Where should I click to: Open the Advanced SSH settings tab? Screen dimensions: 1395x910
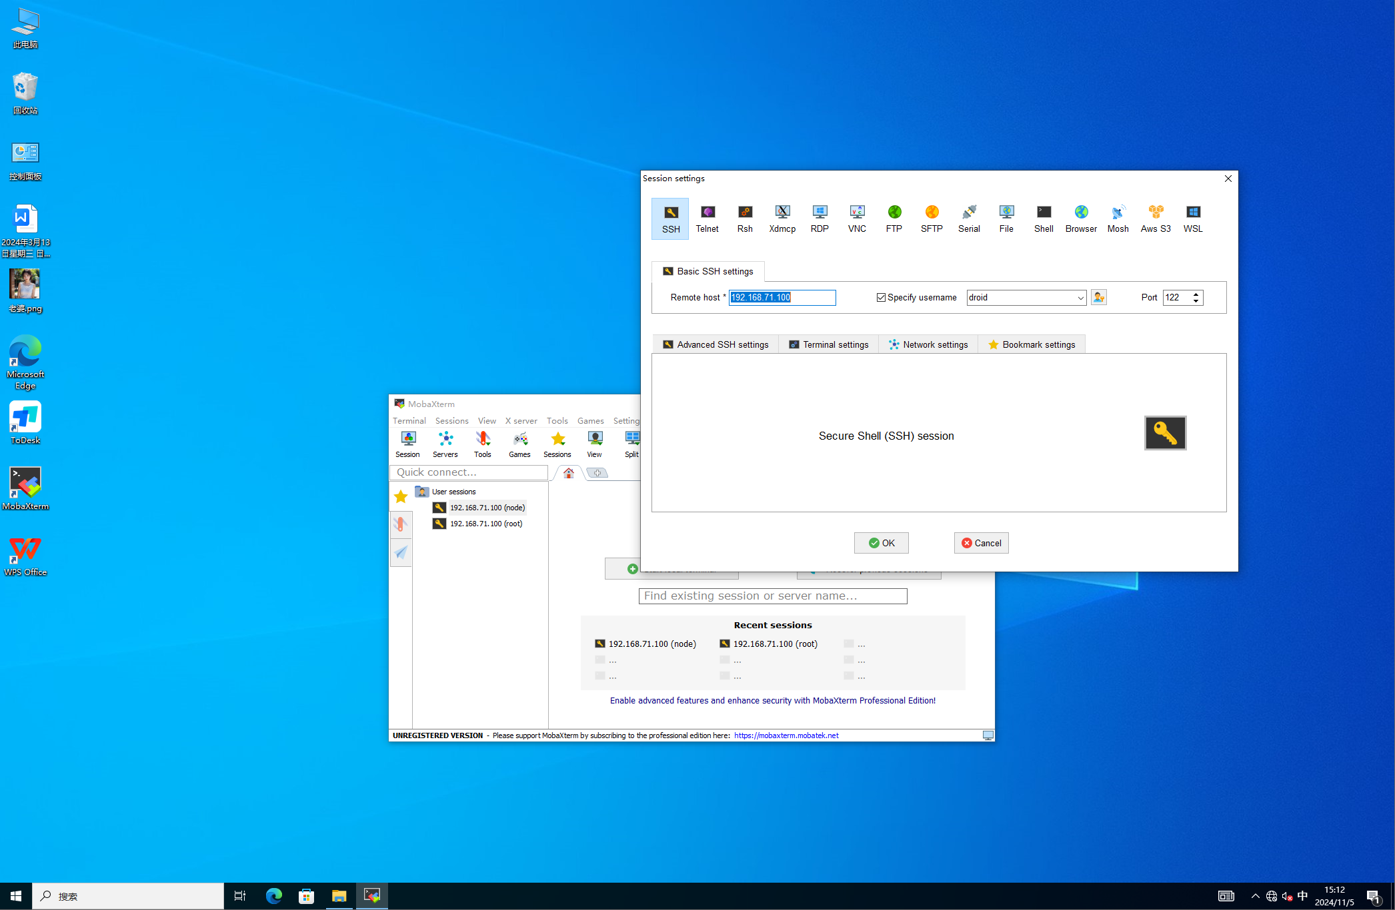tap(715, 344)
